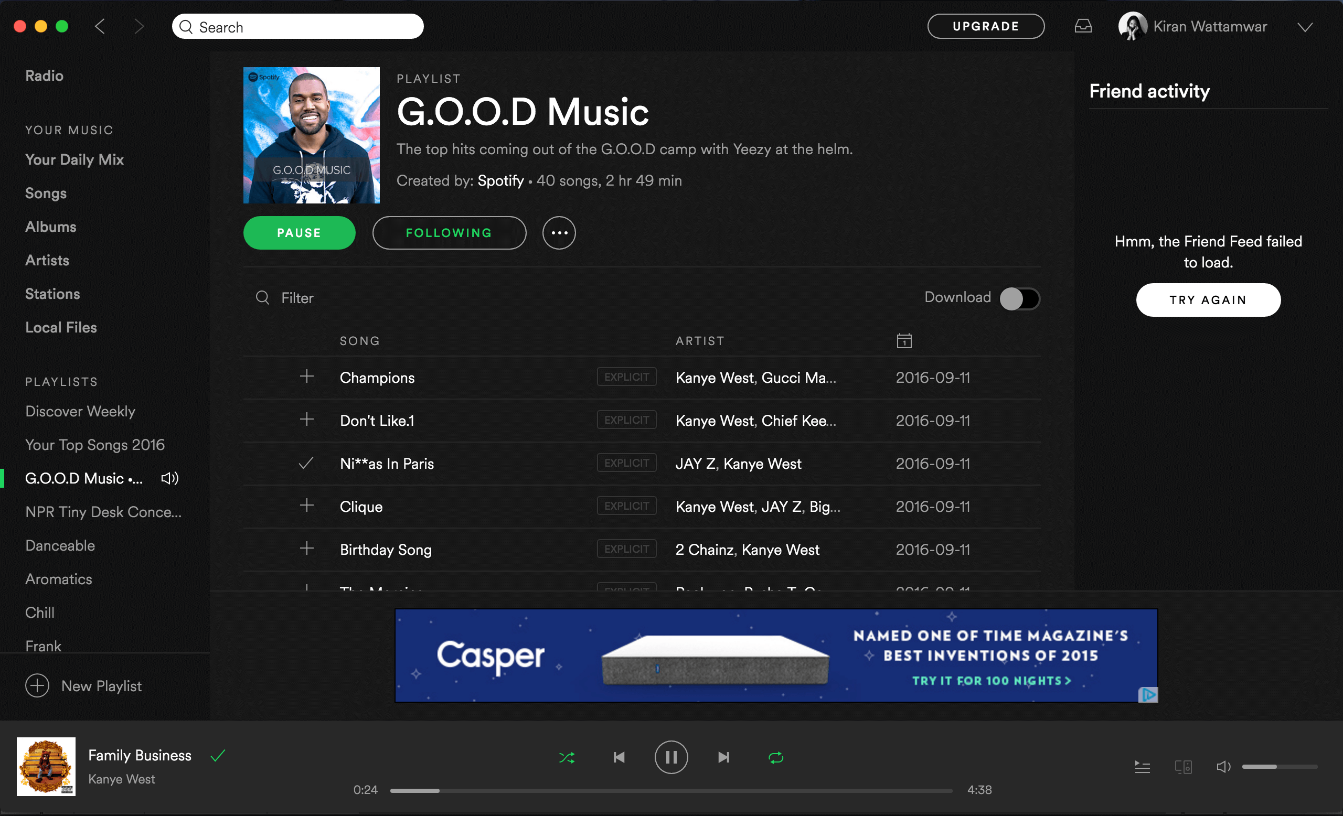
Task: Add Champions to your music
Action: click(307, 377)
